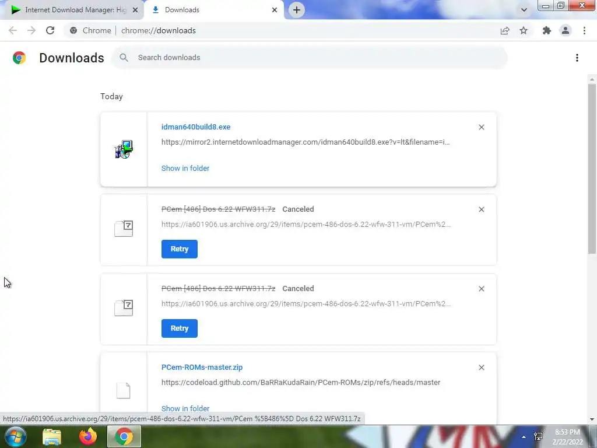Screen dimensions: 597x448
Task: Click the Chrome taskbar button
Action: point(124,436)
